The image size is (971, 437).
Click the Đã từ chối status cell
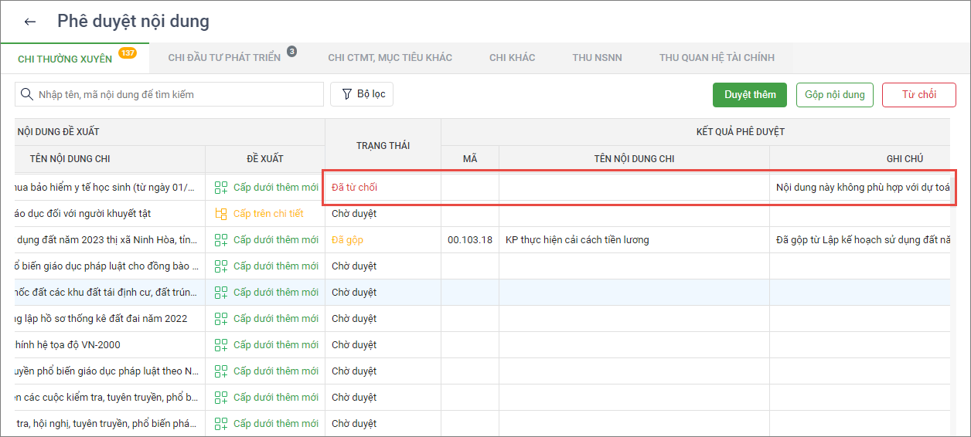pos(355,188)
